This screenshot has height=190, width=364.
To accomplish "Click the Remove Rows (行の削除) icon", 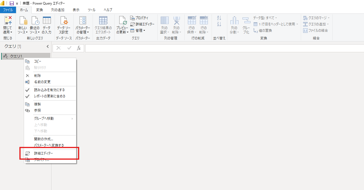I will click(x=204, y=21).
